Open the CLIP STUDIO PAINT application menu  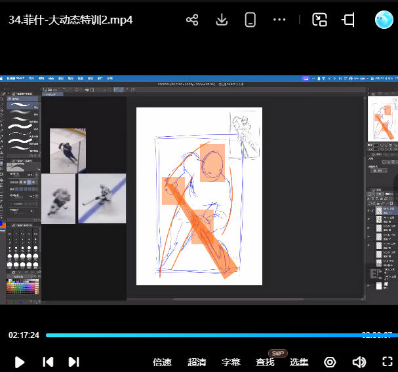coord(15,79)
